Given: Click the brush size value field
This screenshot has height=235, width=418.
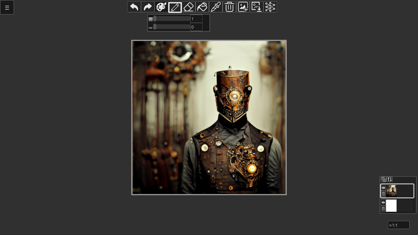Looking at the screenshot, I should 196,19.
